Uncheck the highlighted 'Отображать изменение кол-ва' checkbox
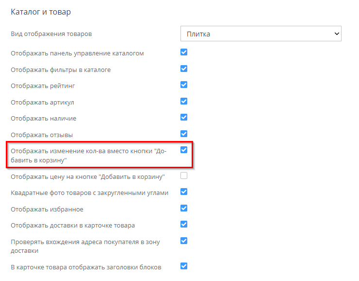Image resolution: width=359 pixels, height=281 pixels. [x=184, y=150]
